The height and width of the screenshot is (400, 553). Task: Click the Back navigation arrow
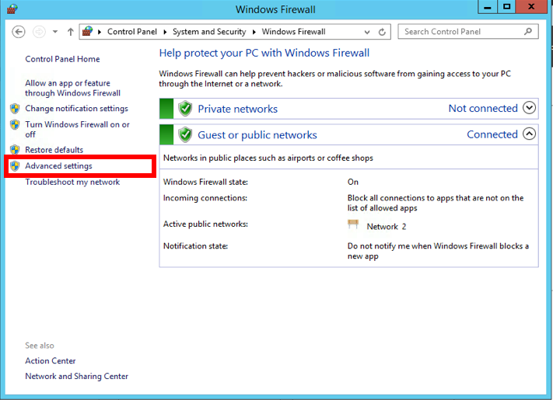click(19, 32)
